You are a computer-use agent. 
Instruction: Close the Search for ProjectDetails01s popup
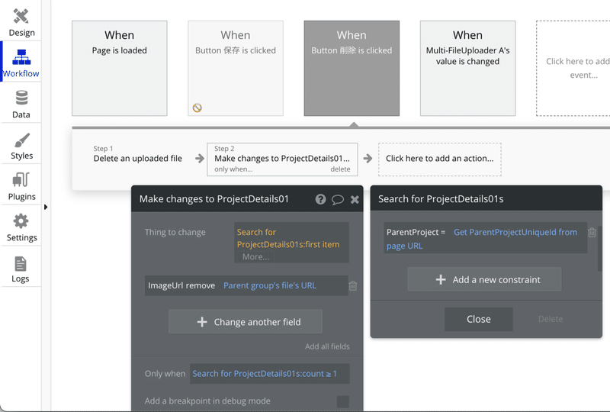tap(479, 320)
